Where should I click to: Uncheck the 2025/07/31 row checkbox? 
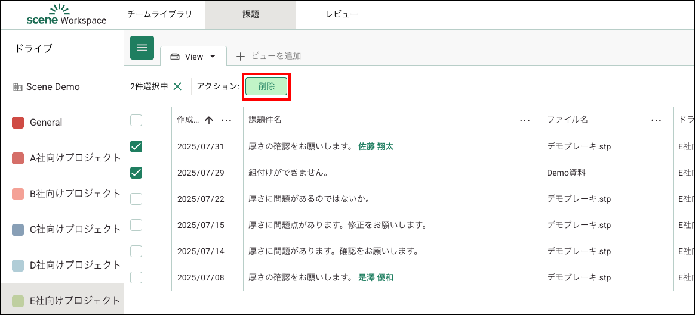(136, 146)
